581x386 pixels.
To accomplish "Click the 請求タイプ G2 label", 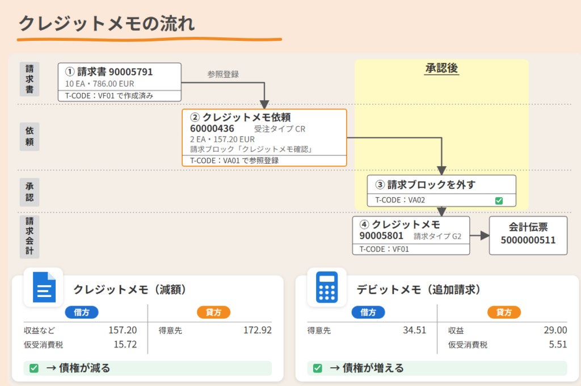I will (x=437, y=236).
